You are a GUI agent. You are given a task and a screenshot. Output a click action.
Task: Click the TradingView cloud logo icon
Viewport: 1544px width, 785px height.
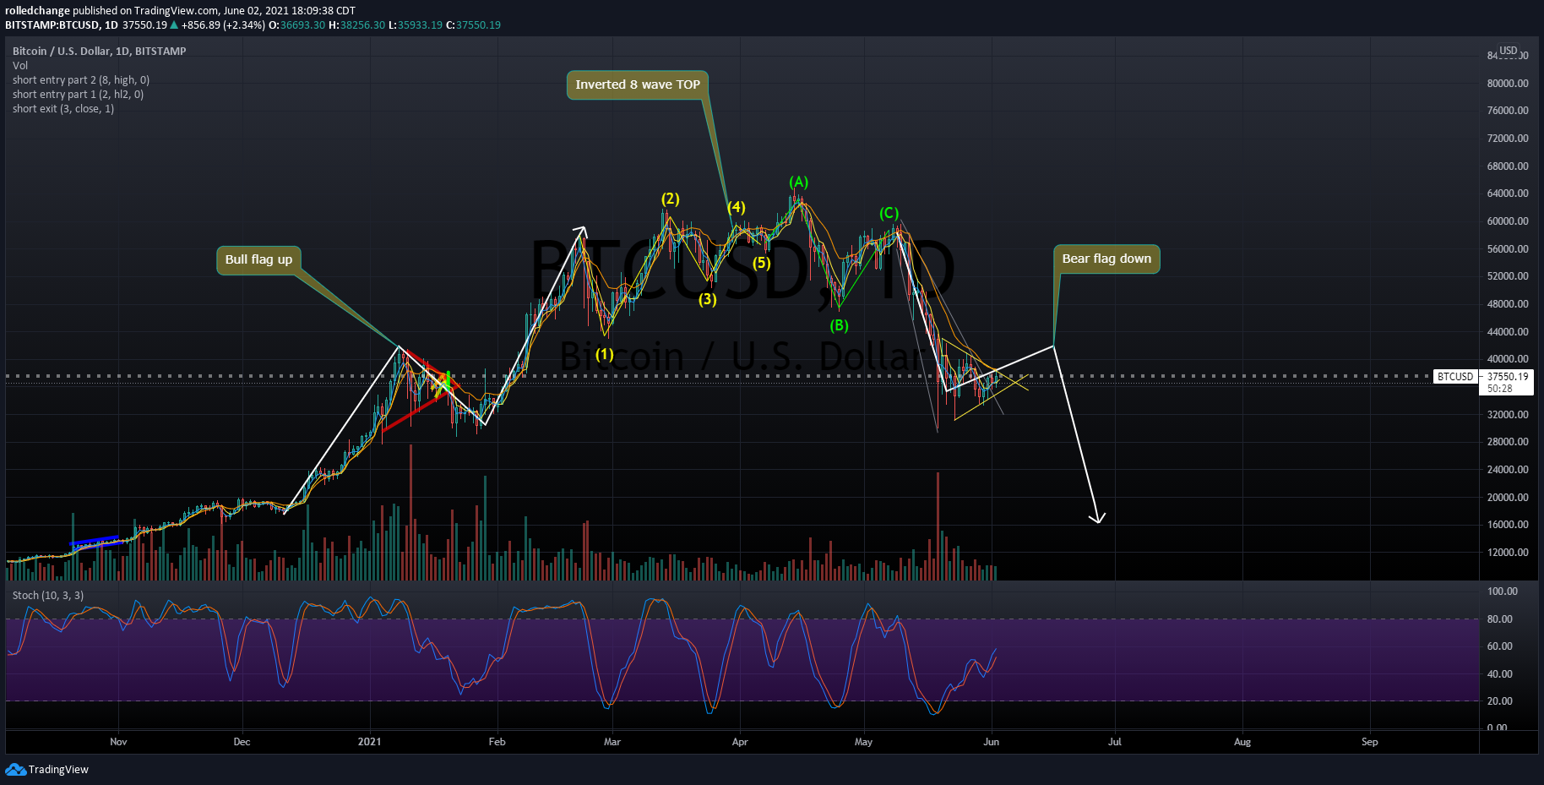15,769
